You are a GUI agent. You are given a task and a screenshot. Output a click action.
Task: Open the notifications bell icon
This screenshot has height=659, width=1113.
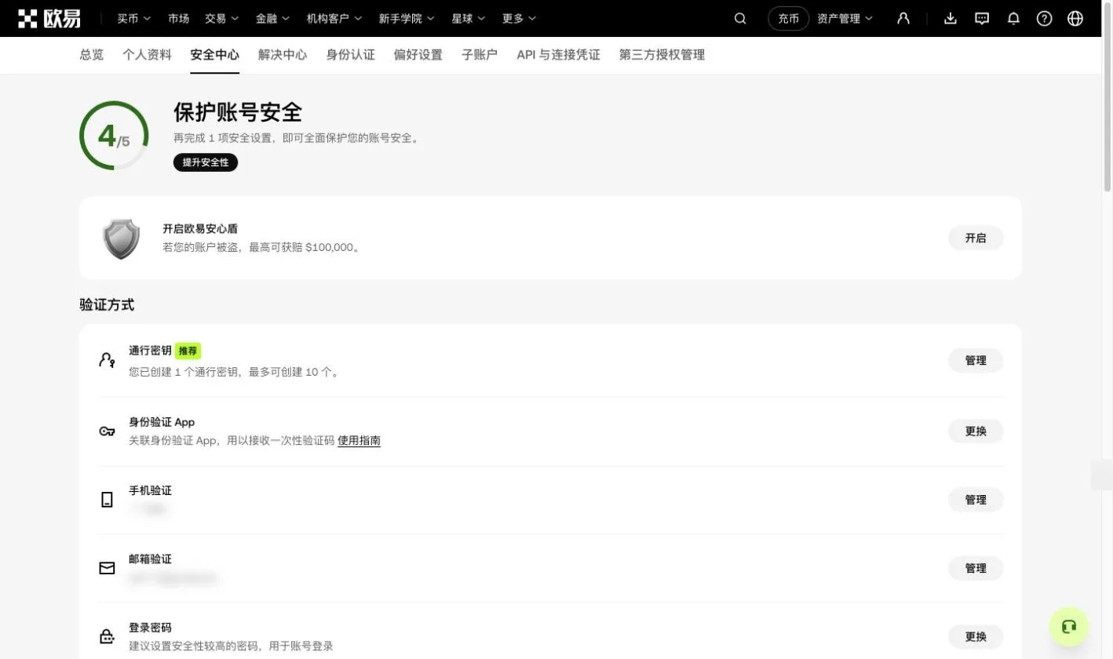(x=1013, y=18)
